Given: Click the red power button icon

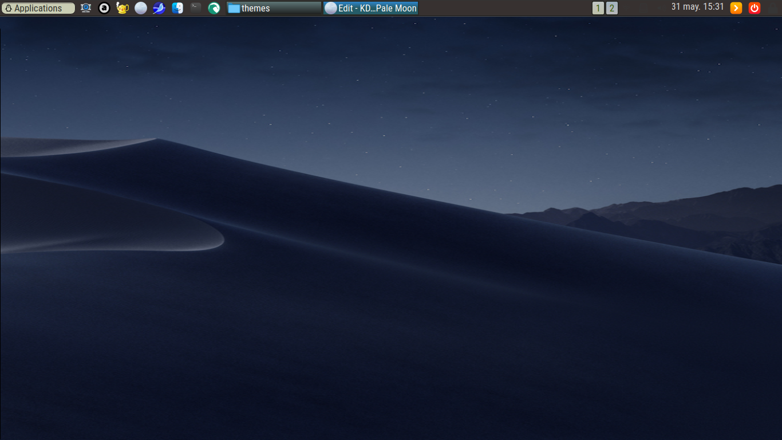Looking at the screenshot, I should coord(755,8).
